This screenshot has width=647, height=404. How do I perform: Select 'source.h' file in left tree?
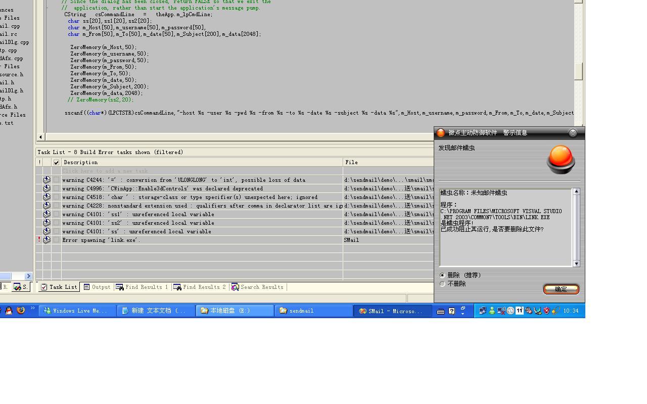(x=11, y=75)
